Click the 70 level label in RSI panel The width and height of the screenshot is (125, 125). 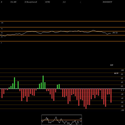(x=2, y=29)
